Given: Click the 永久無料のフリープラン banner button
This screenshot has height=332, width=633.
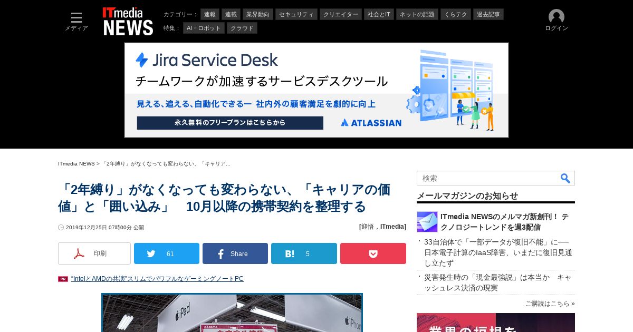Looking at the screenshot, I should coord(230,123).
